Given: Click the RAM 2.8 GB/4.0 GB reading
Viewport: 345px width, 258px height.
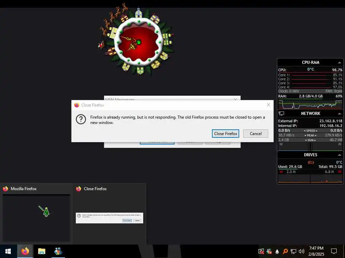Looking at the screenshot, I should tap(311, 96).
